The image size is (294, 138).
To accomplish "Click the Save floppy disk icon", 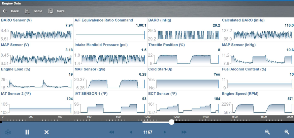I will (x=51, y=11).
